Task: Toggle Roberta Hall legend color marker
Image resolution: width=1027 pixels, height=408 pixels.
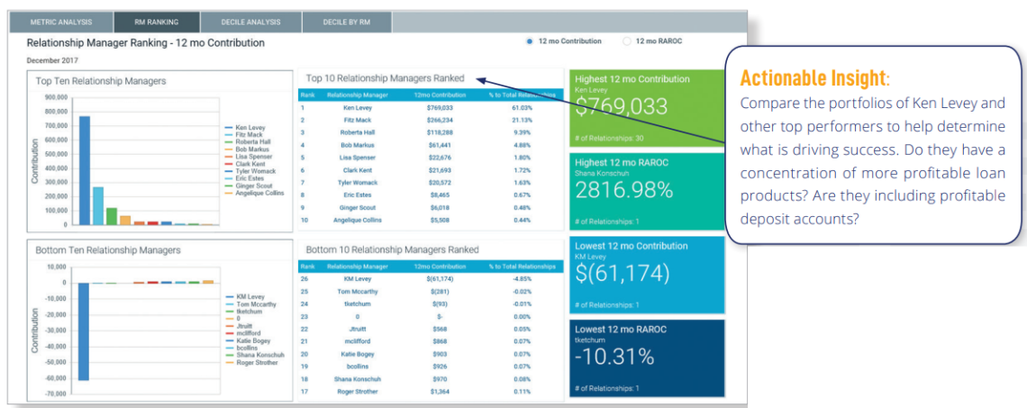Action: 229,142
